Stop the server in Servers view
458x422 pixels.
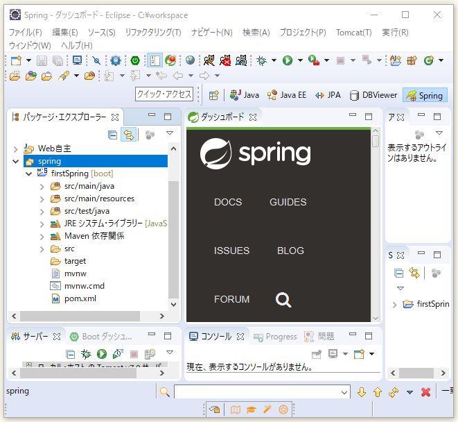(x=134, y=355)
